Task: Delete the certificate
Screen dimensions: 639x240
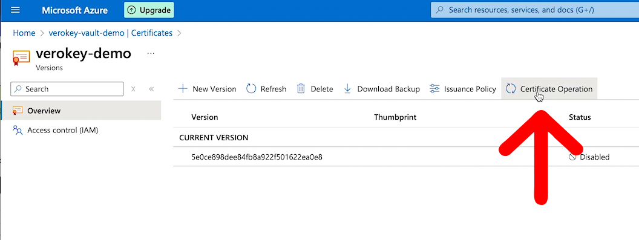Action: tap(315, 89)
